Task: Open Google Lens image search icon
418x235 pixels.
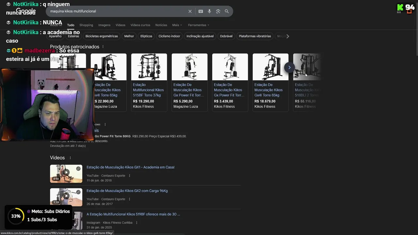Action: [218, 11]
